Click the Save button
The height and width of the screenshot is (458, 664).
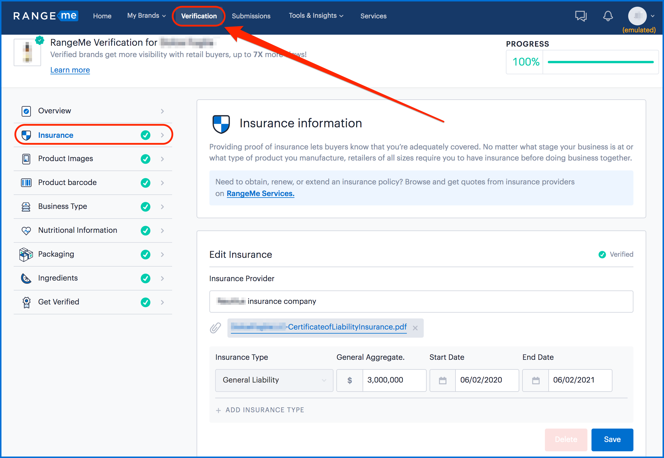(612, 440)
